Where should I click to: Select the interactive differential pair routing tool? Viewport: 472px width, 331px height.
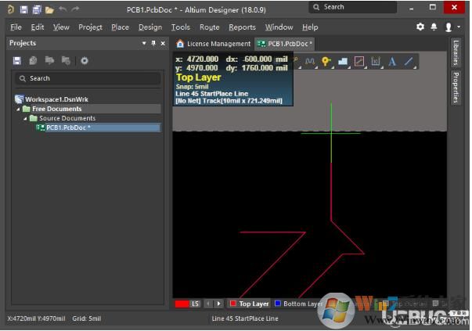[x=310, y=62]
